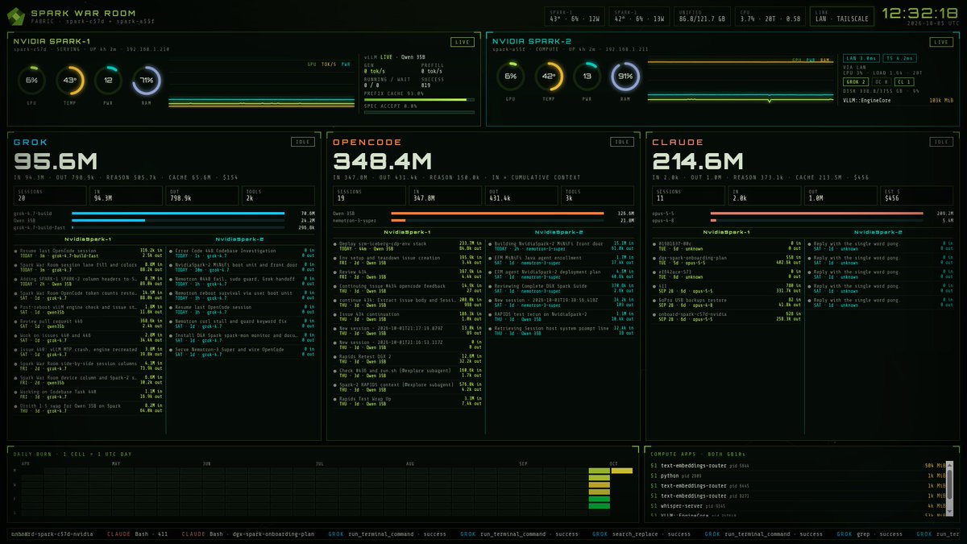Open the GoPro USB backups restore session
967x544 pixels.
tap(727, 301)
